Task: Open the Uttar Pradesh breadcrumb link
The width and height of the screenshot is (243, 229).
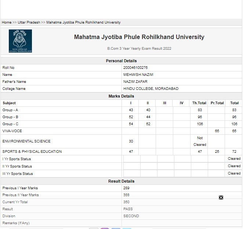Action: 29,22
